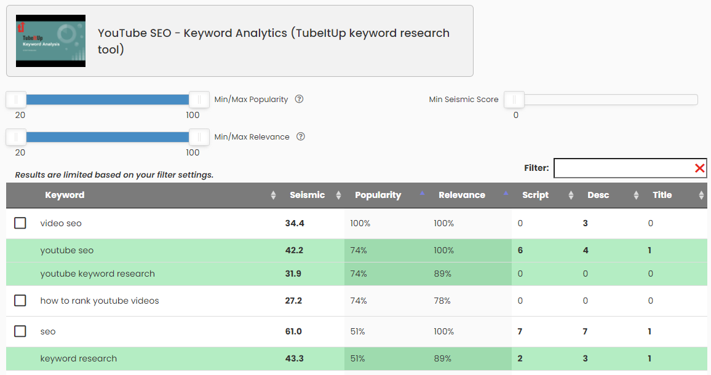Select the 'keyword research' keyword row

coord(356,358)
